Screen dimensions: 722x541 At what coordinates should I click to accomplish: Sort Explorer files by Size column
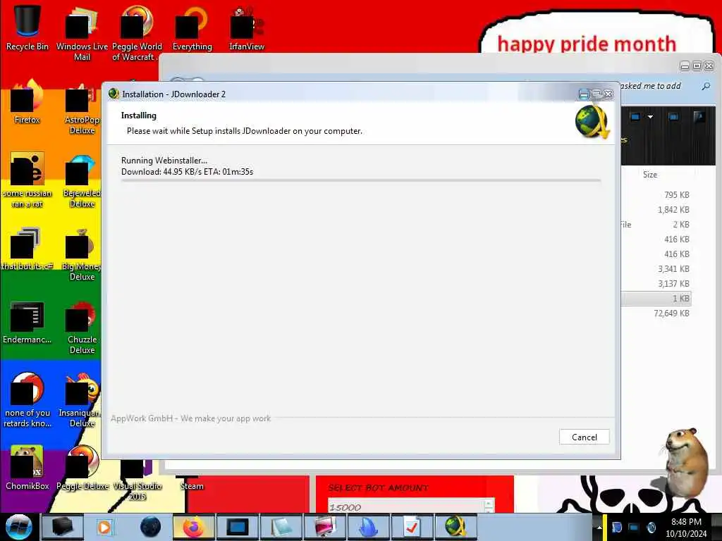[649, 175]
